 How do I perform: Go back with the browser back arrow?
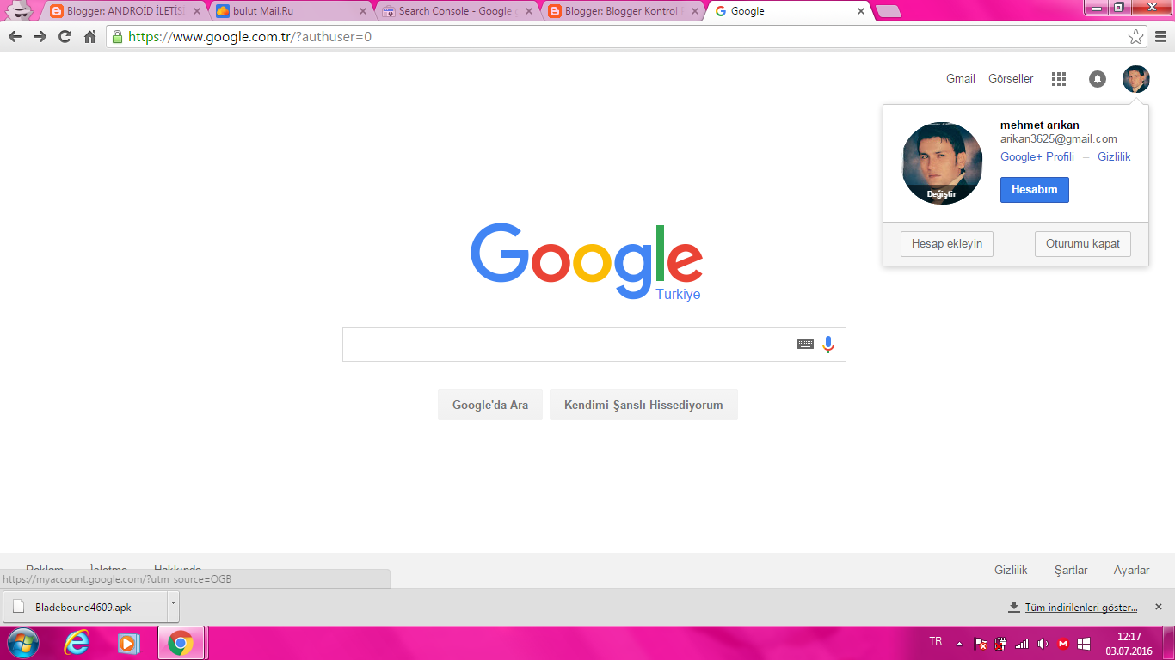pos(15,37)
